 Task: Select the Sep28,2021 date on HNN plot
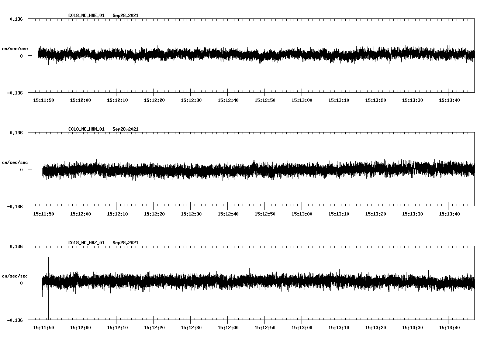(125, 129)
